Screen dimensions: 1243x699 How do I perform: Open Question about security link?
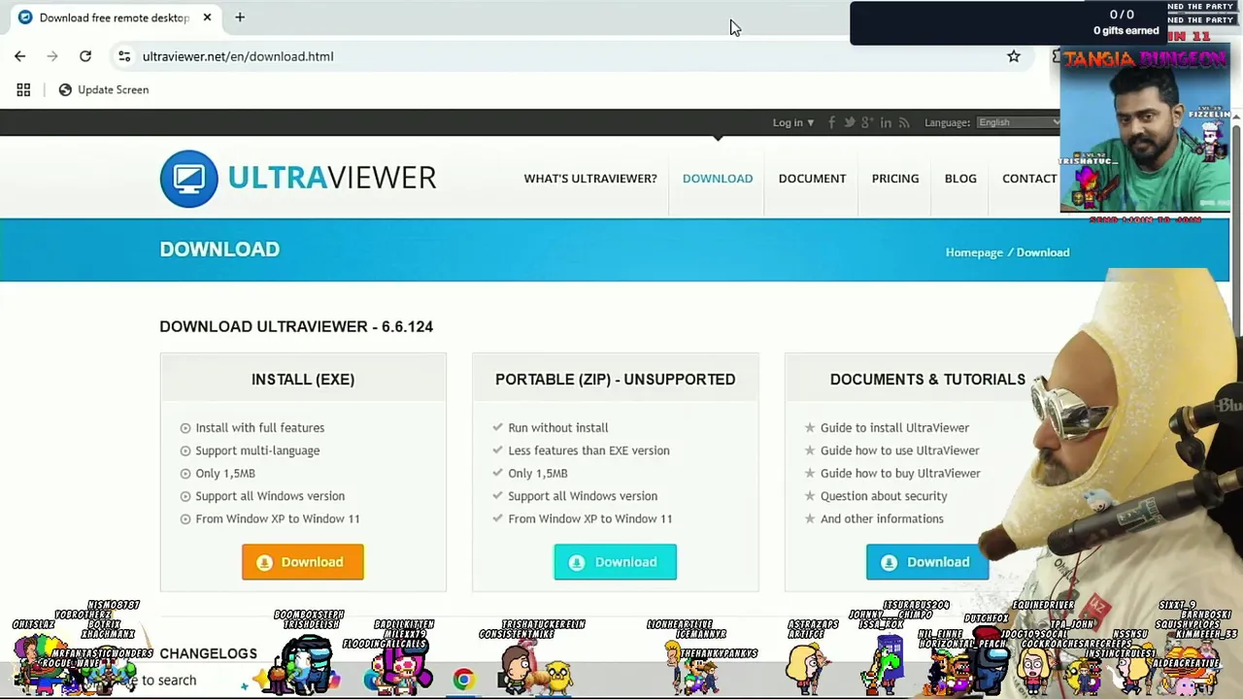(x=884, y=496)
